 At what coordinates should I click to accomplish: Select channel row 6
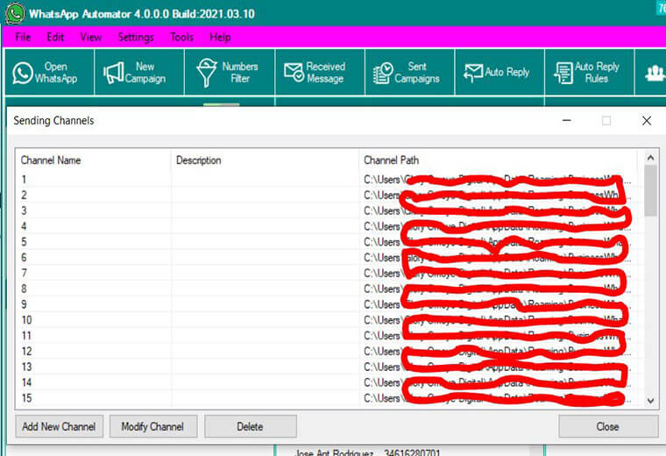coord(326,258)
